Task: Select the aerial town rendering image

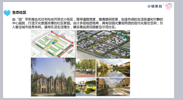Action: click(103, 44)
